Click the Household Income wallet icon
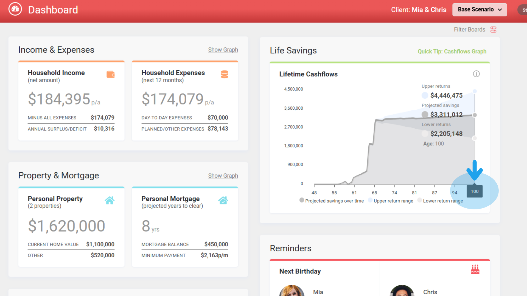 pos(110,74)
